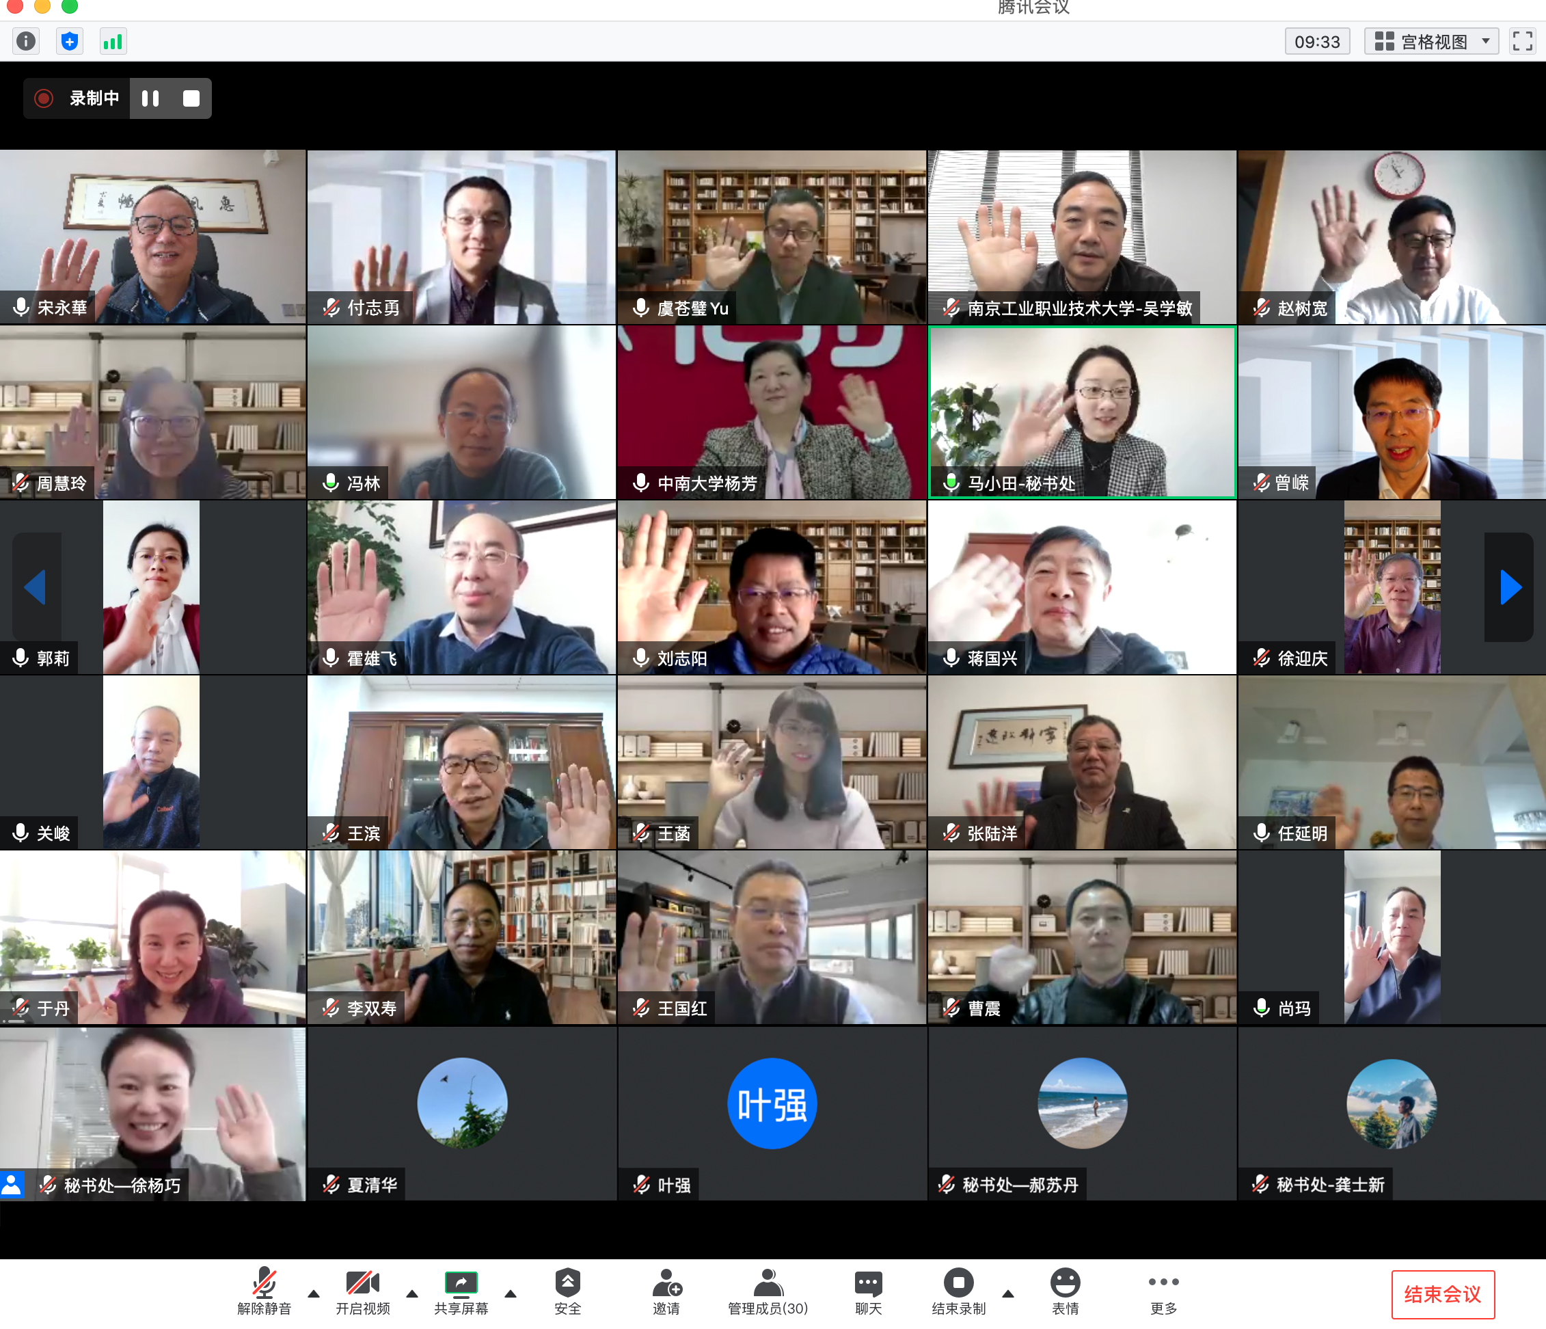Open network signal strength indicator

coord(113,41)
